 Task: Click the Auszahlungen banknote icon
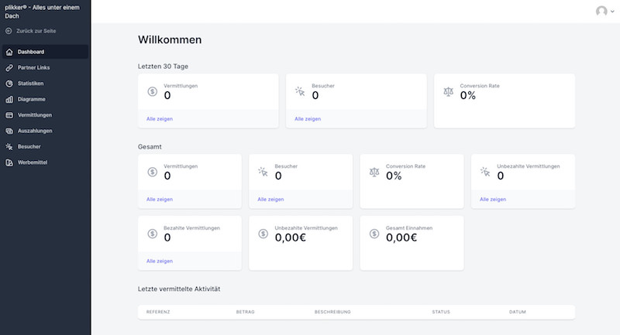(x=9, y=131)
